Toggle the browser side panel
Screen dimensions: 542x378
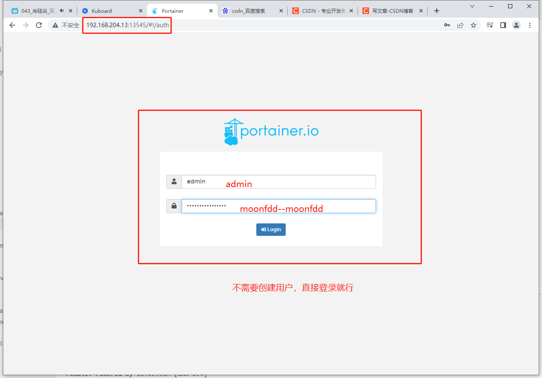pyautogui.click(x=503, y=25)
